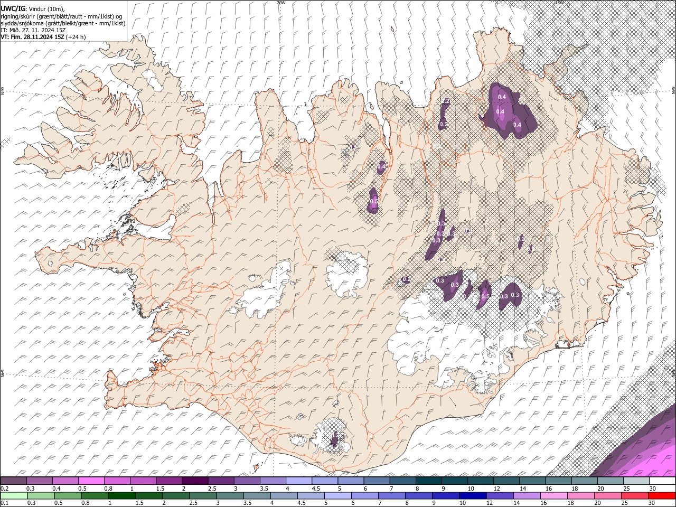Click the darkest purple upper legend swatch at 2
Viewport: 676px width, 507px height.
tap(195, 481)
